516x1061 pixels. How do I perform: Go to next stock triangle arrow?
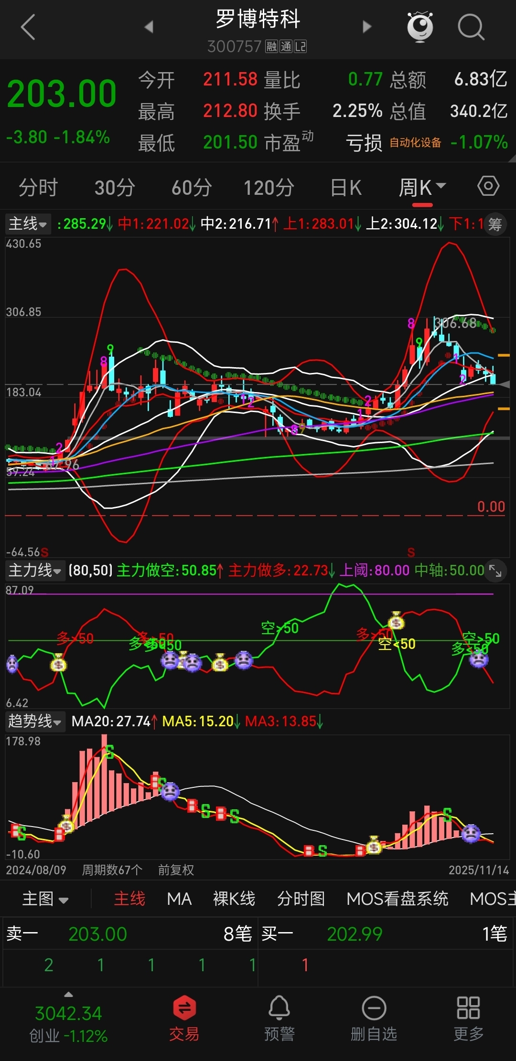366,27
